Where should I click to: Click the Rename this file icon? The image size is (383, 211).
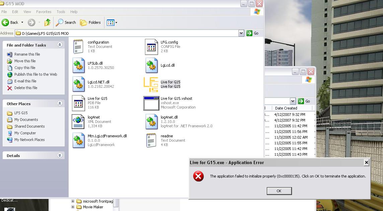click(9, 54)
